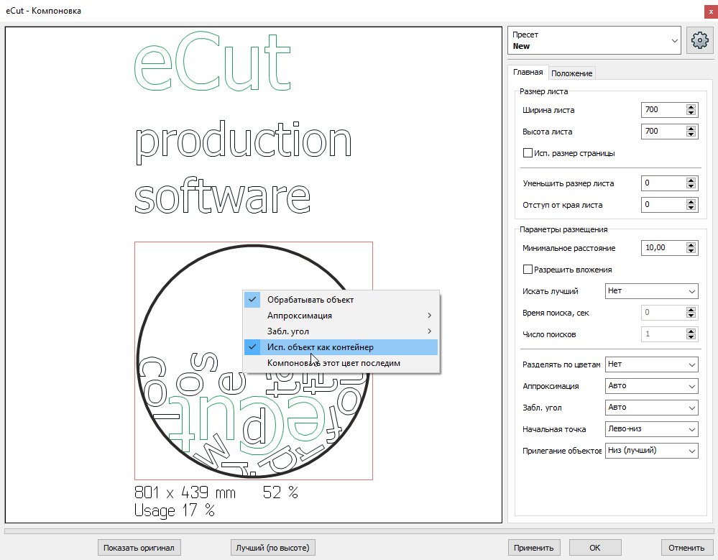The image size is (718, 560).
Task: Open the Пресет New dropdown
Action: (594, 40)
